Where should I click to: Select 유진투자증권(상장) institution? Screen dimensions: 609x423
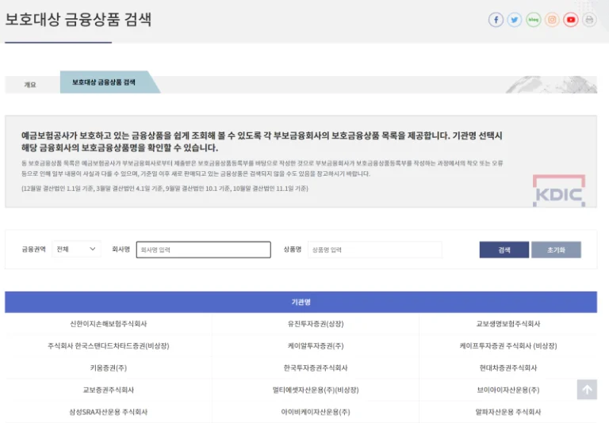316,324
